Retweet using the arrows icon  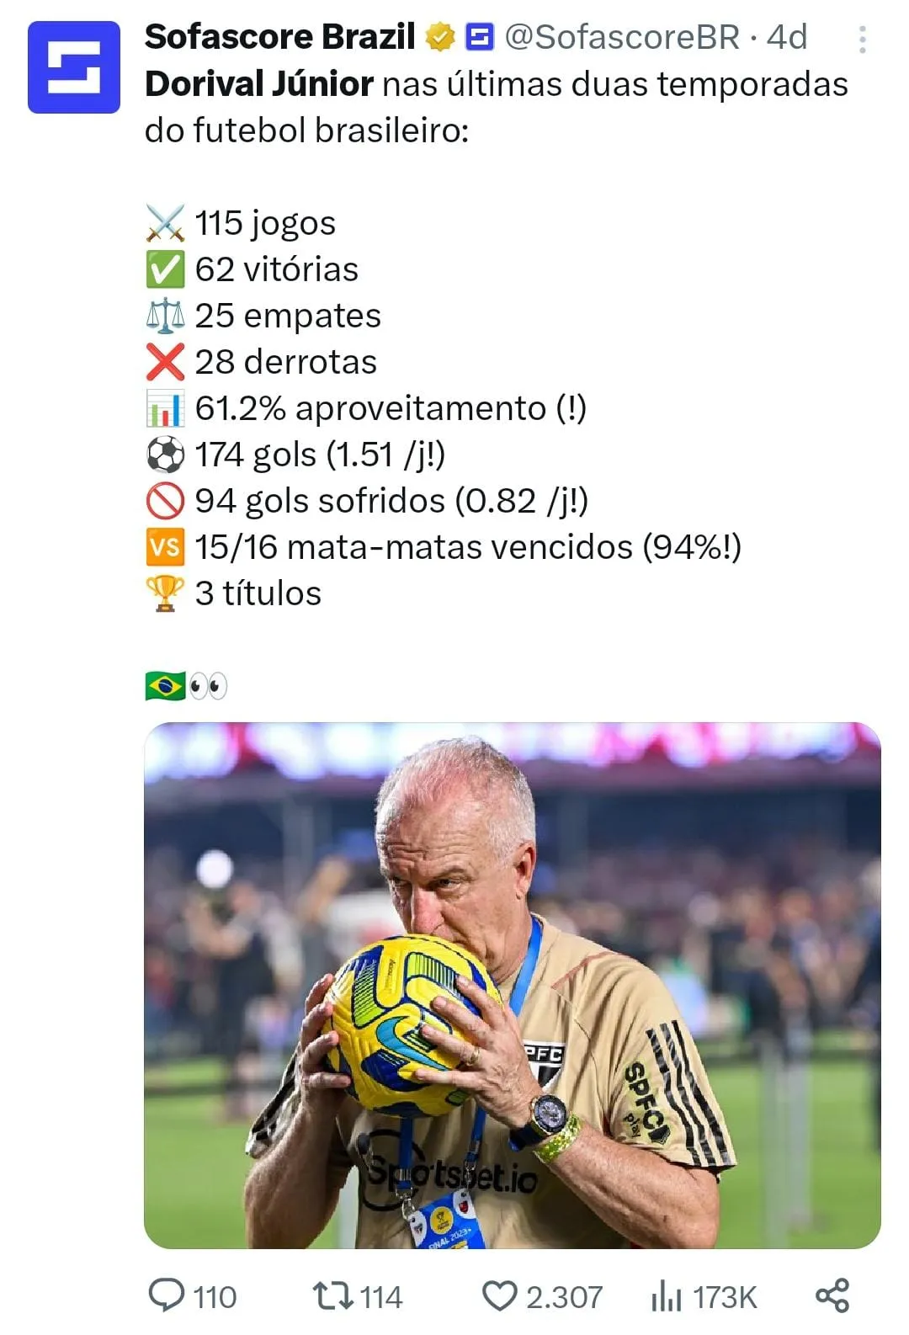(x=332, y=1296)
